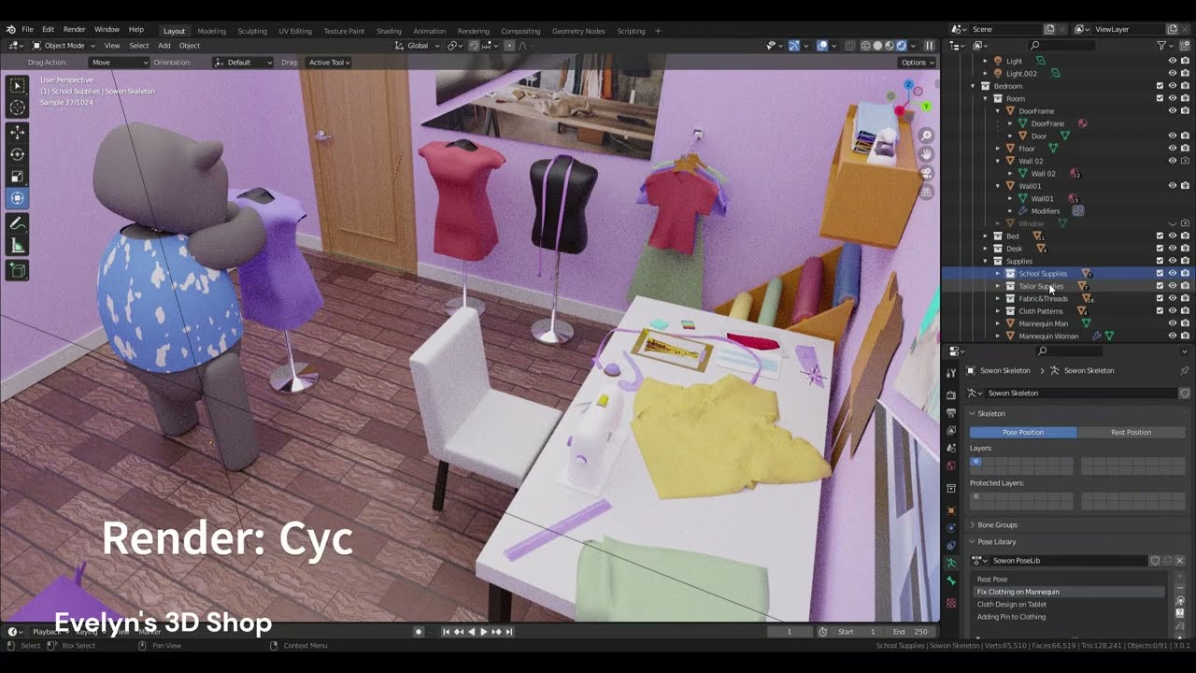Open the Render properties tab

point(951,395)
